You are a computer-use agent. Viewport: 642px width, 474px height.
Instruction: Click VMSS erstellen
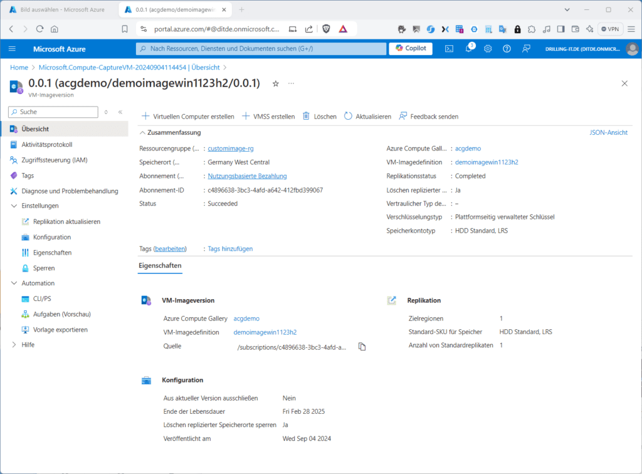coord(268,116)
